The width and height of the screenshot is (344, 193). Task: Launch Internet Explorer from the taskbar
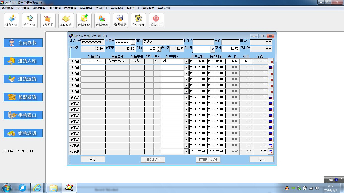coord(37,188)
